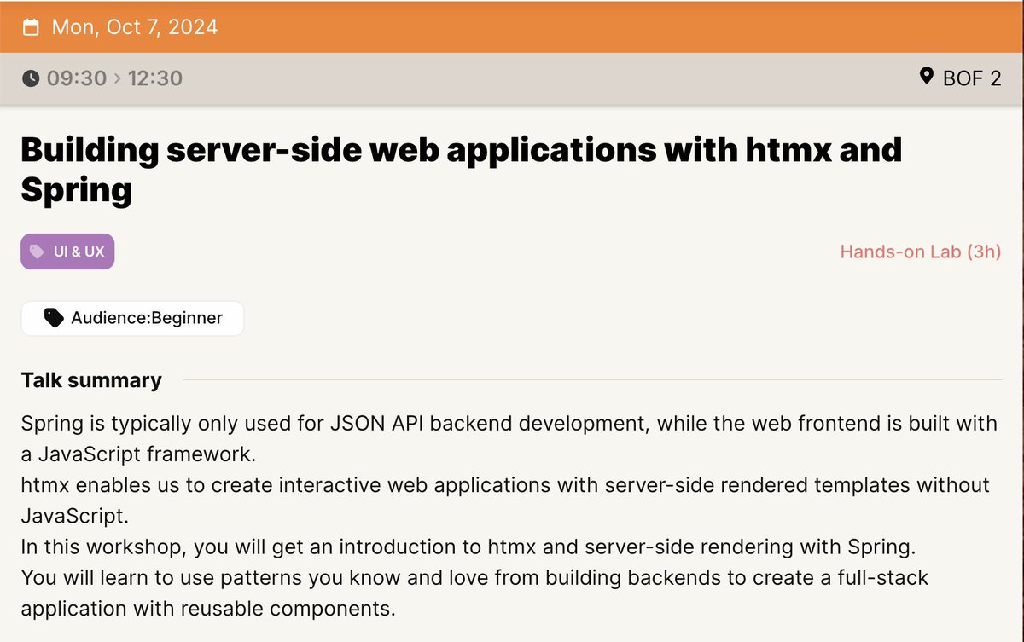The image size is (1024, 642).
Task: Click the calendar icon beside the date
Action: click(x=31, y=27)
